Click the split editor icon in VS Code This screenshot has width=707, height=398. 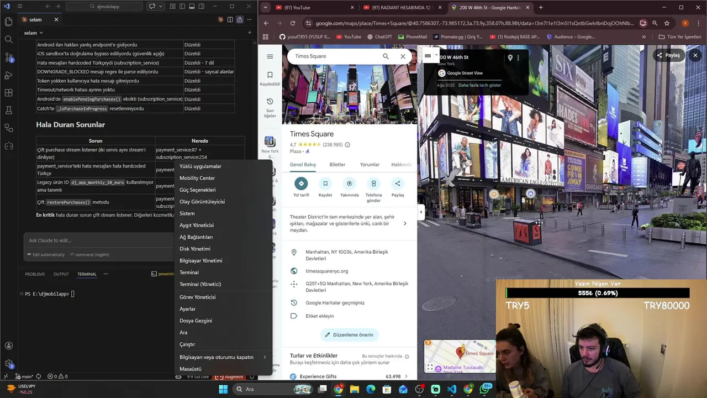tap(230, 19)
